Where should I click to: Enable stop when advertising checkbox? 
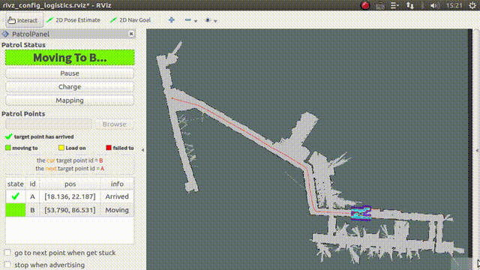(x=7, y=265)
